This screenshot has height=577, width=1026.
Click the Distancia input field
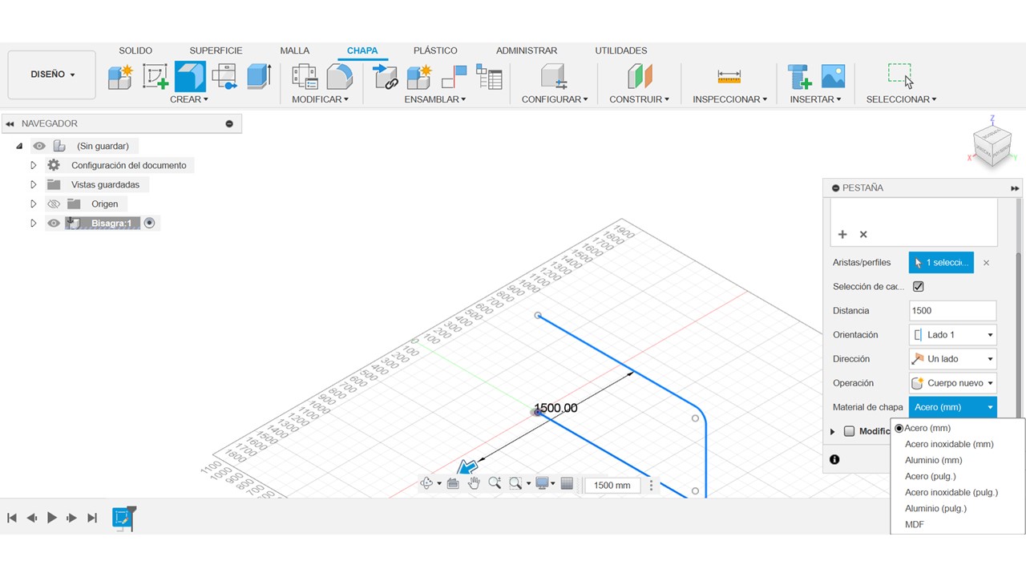tap(952, 311)
